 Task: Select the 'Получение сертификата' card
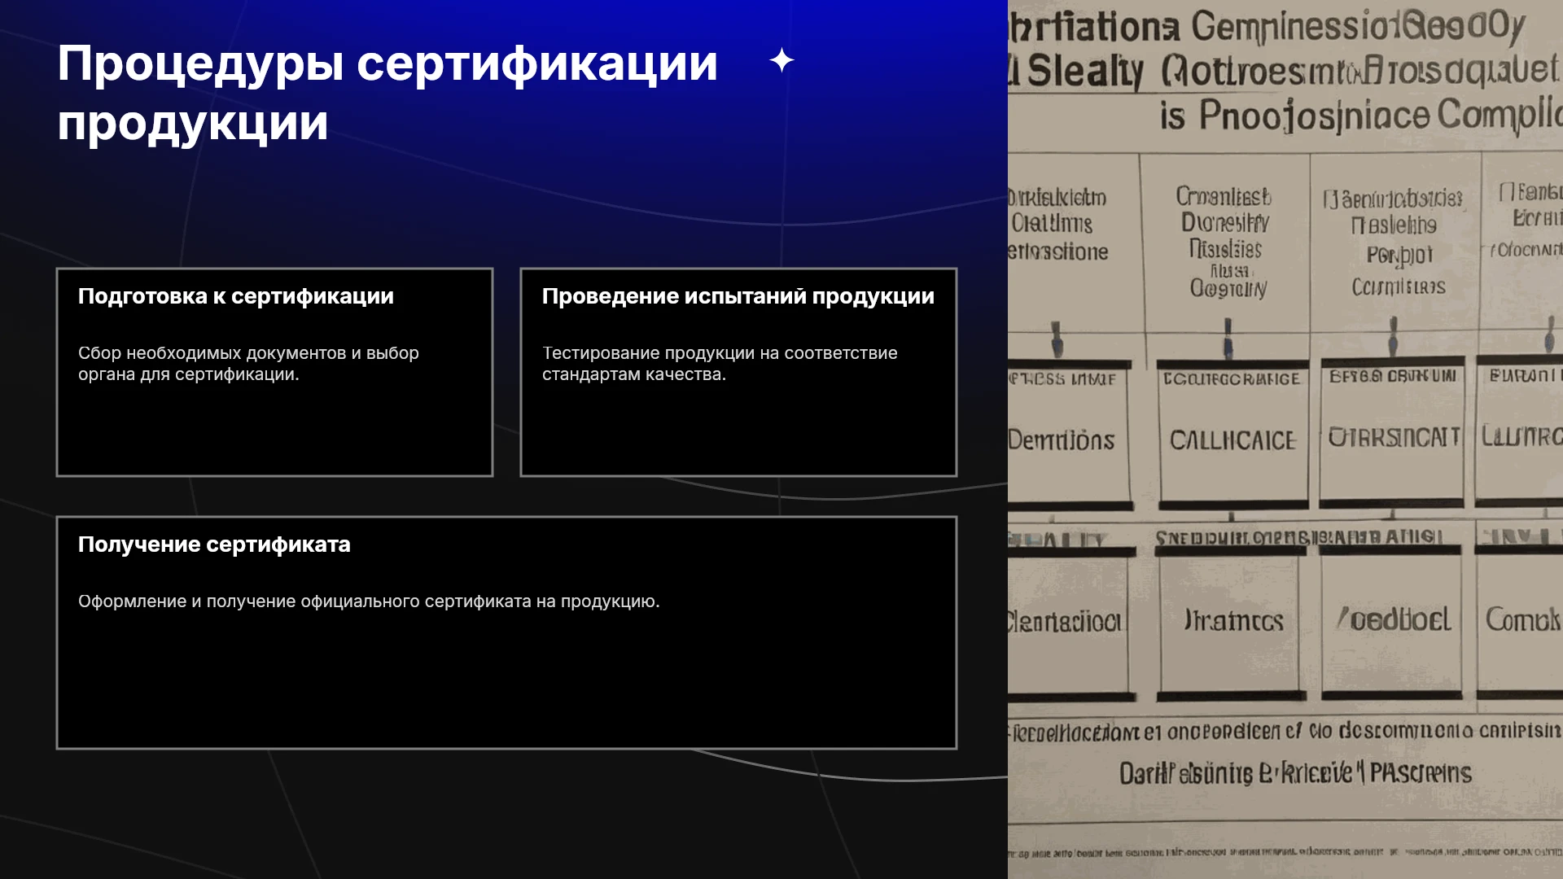point(506,632)
